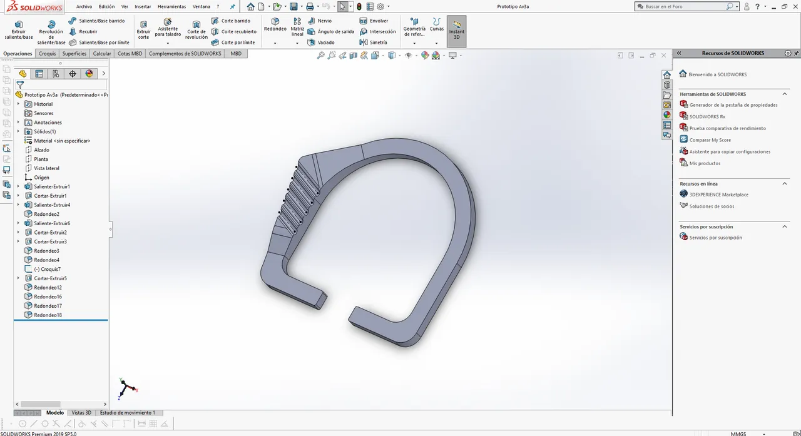Select Revolución de saliente/base tool

pos(51,32)
